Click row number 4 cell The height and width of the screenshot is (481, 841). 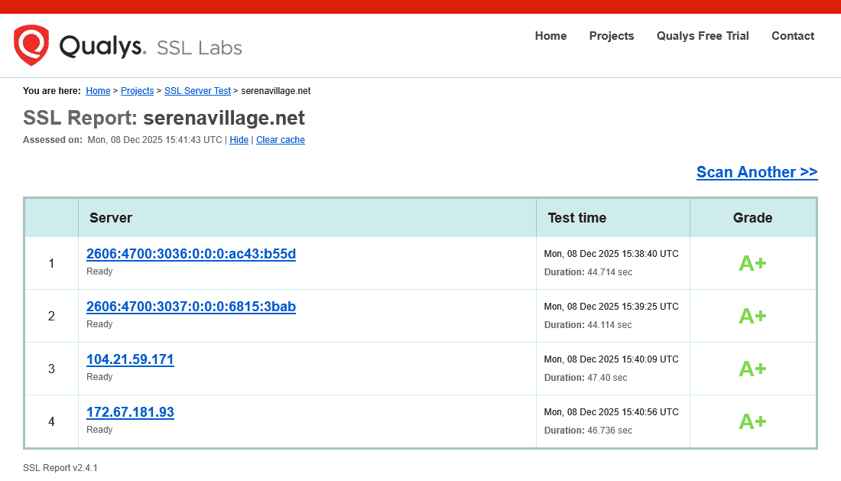click(51, 421)
